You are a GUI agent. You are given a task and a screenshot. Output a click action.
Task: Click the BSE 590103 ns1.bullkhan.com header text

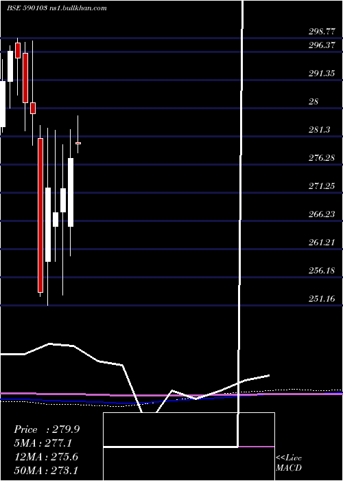(x=57, y=8)
